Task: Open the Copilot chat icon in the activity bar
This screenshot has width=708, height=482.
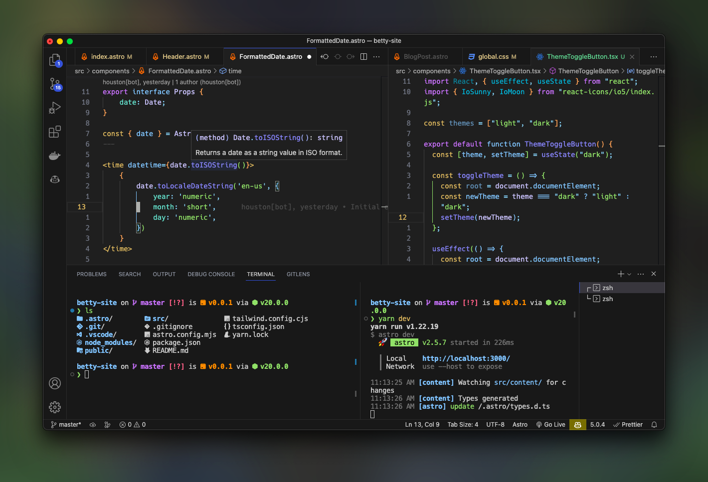Action: pos(55,179)
